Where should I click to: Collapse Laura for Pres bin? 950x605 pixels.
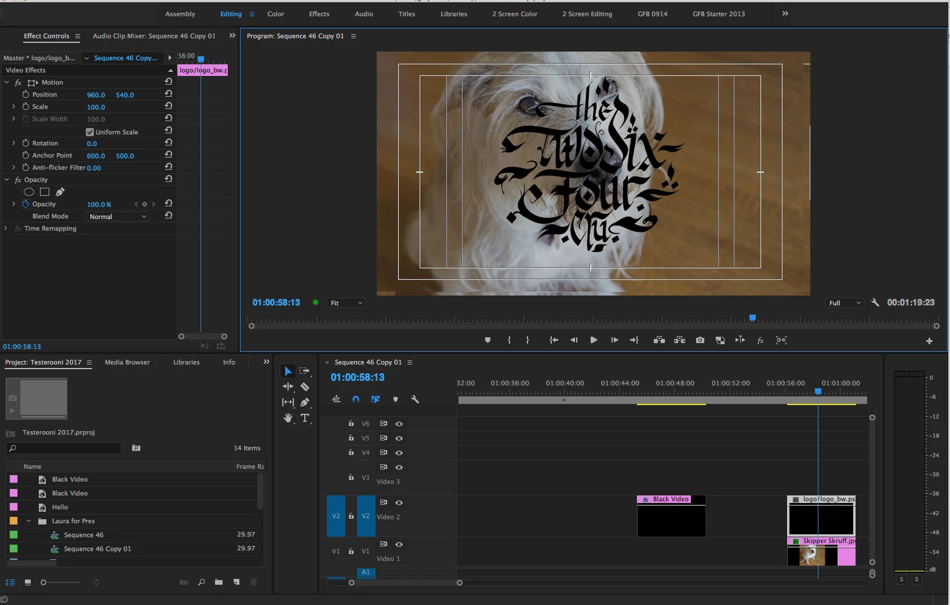click(28, 521)
